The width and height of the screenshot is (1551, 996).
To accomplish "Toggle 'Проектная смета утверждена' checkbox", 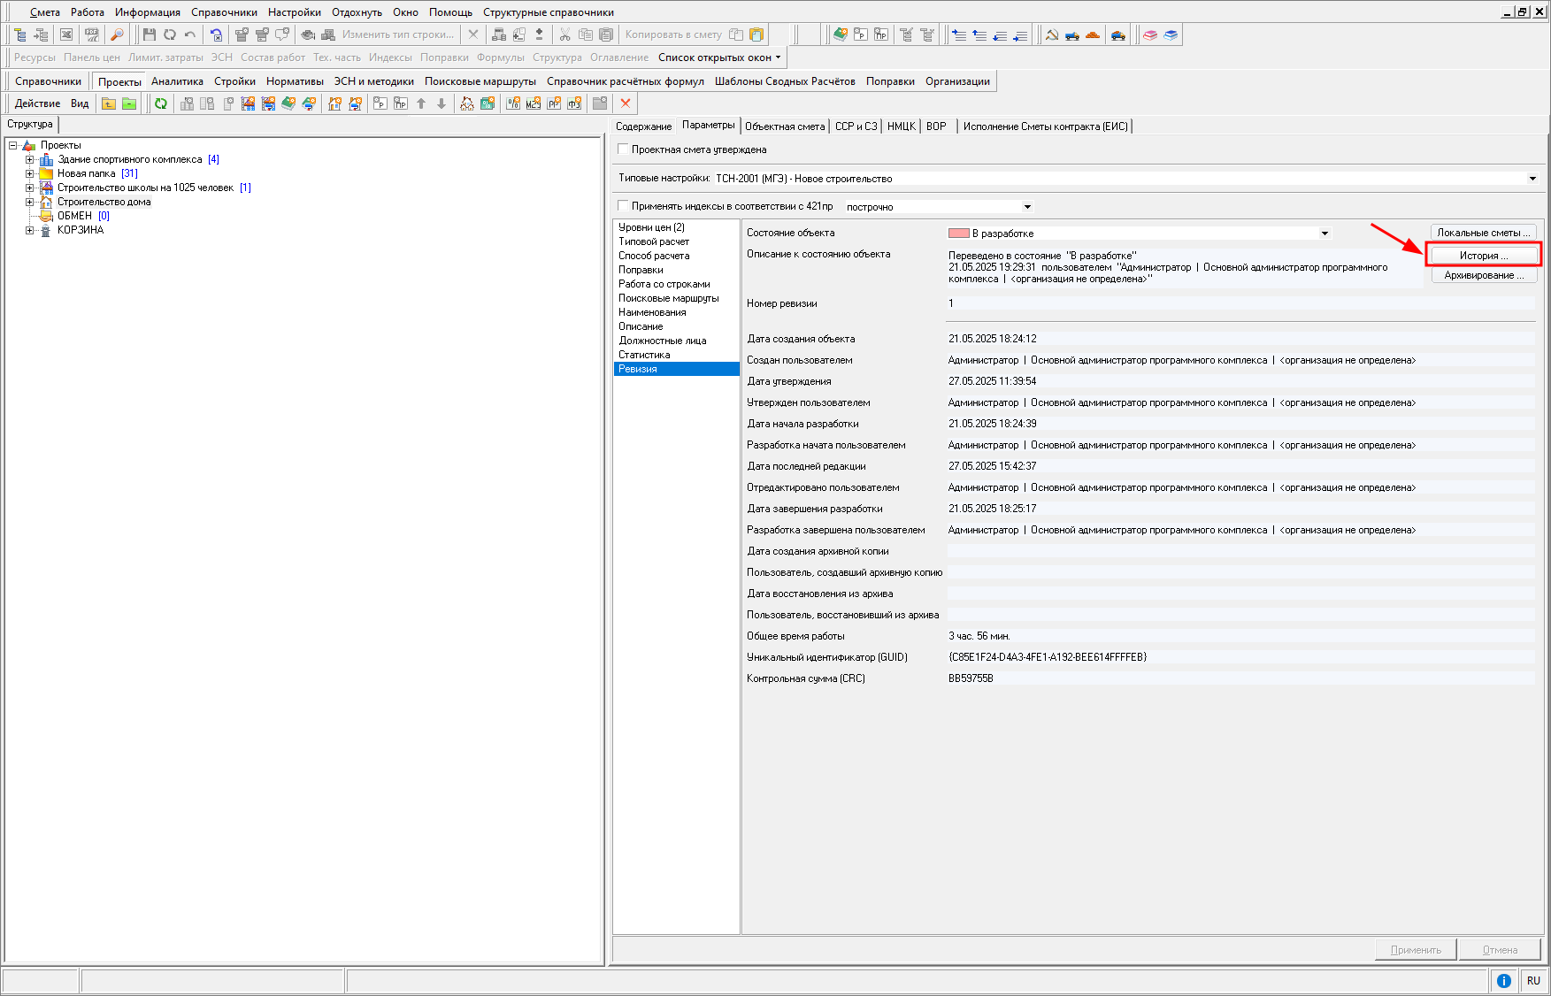I will (624, 149).
